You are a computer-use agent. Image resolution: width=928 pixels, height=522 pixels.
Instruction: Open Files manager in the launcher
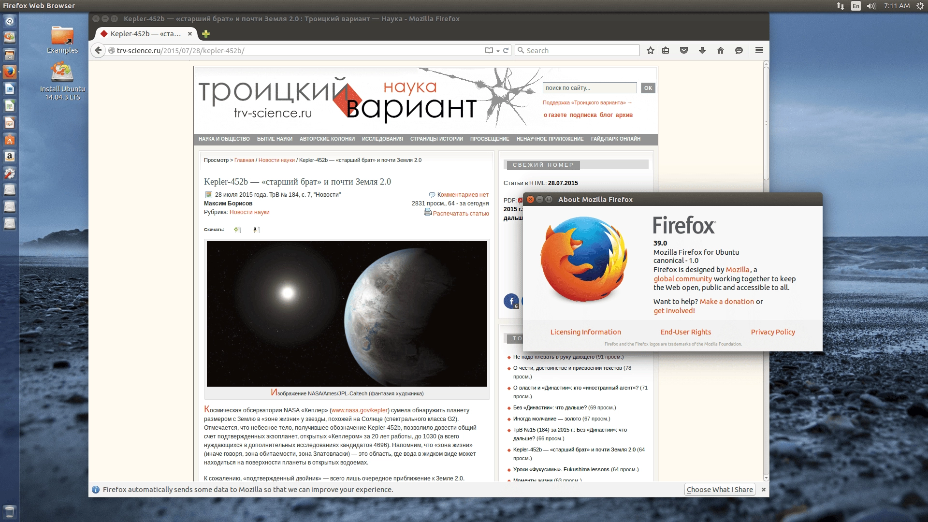[x=10, y=54]
